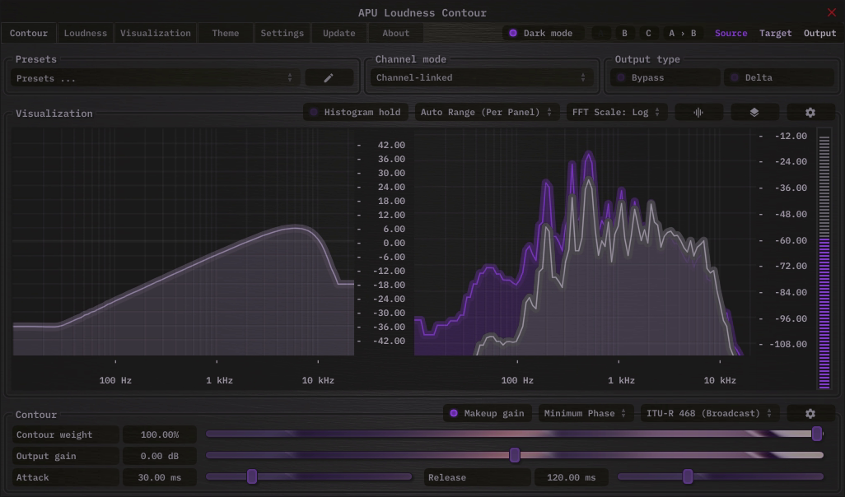845x497 pixels.
Task: Show the Target view
Action: pos(775,33)
